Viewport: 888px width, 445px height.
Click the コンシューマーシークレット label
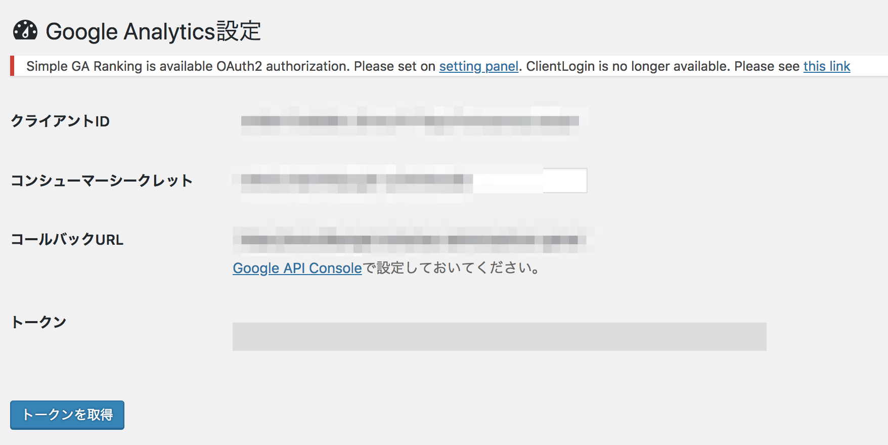click(102, 181)
